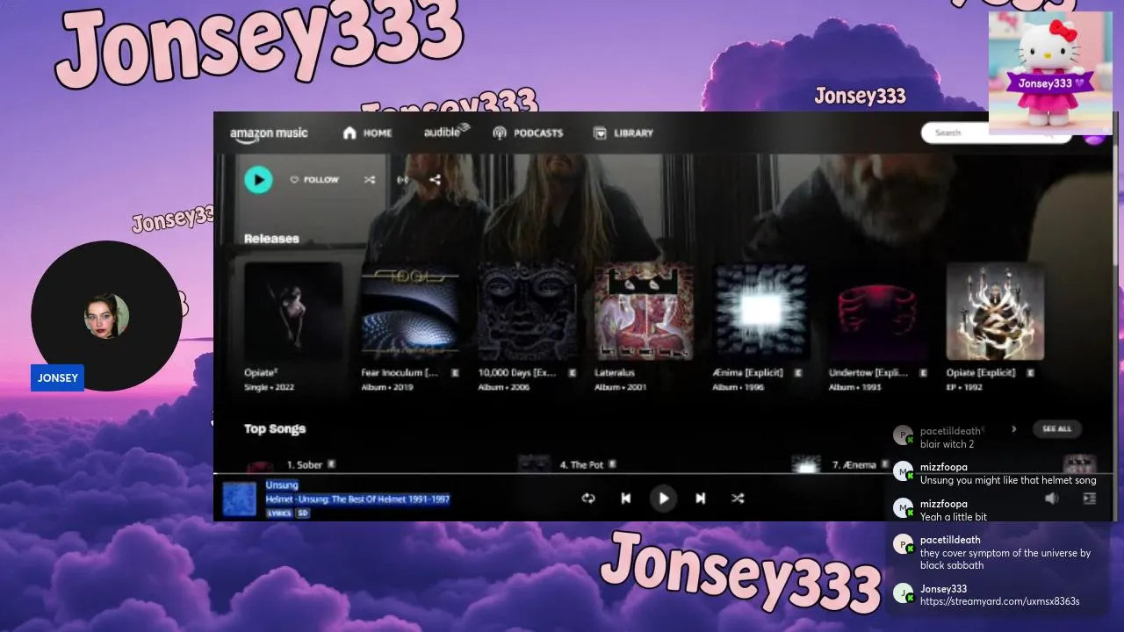Open the streamyard.com link in chat
The height and width of the screenshot is (632, 1124).
coord(1000,601)
